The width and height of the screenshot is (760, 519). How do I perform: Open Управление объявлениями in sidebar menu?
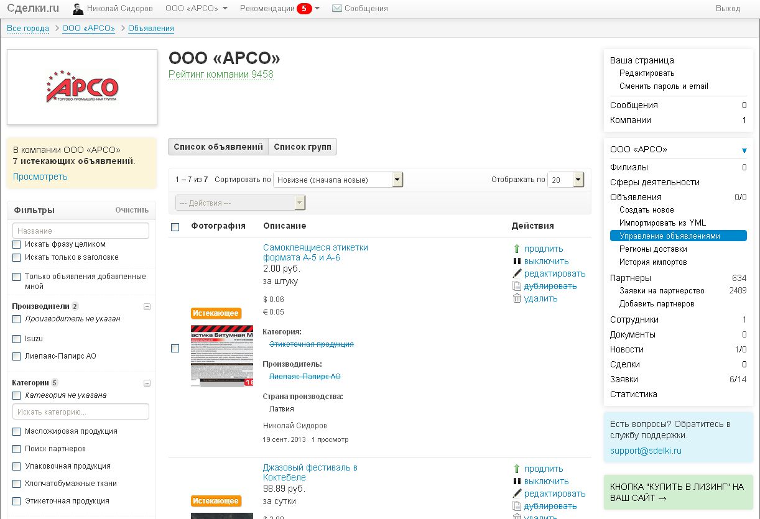(x=679, y=236)
